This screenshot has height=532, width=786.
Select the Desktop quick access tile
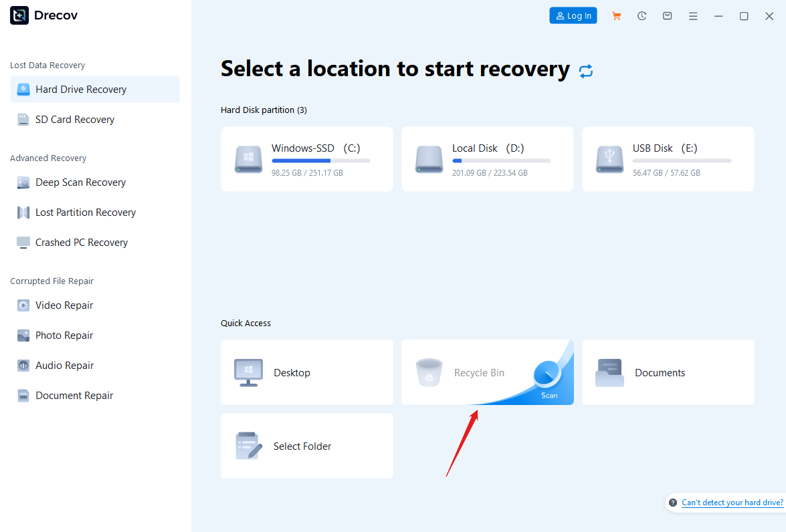306,372
